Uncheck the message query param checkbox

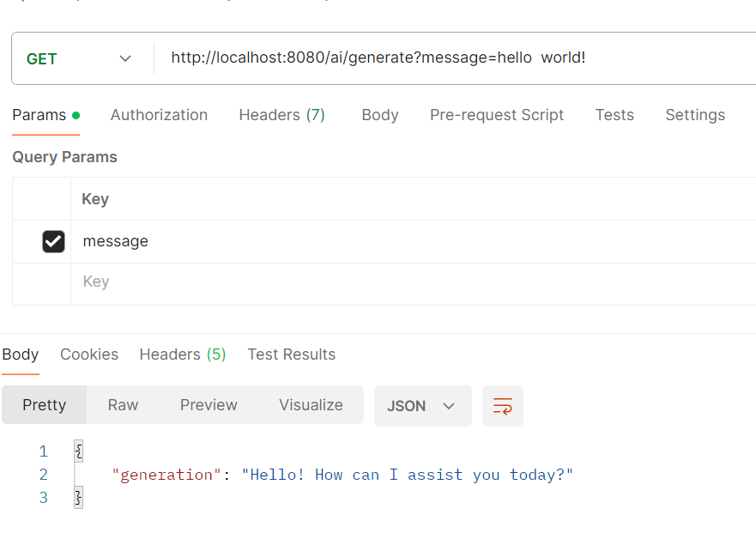53,242
